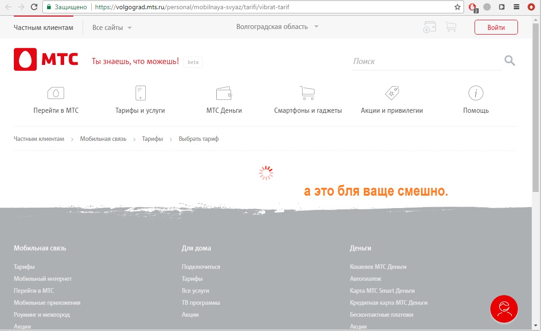Open footer Роуминг и межгород link

[42, 315]
